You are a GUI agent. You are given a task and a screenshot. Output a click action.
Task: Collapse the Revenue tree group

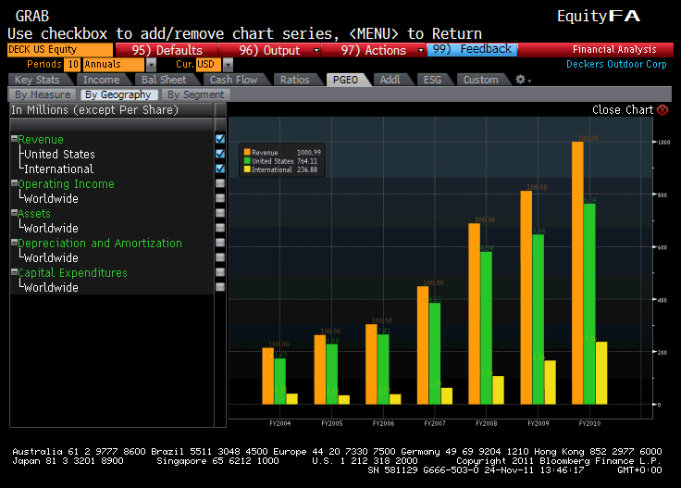tap(14, 140)
